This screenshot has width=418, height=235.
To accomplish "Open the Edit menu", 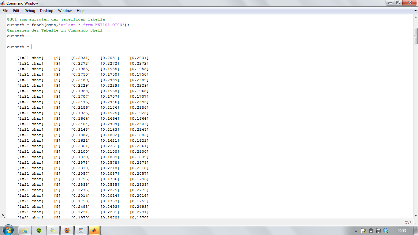I will click(16, 11).
